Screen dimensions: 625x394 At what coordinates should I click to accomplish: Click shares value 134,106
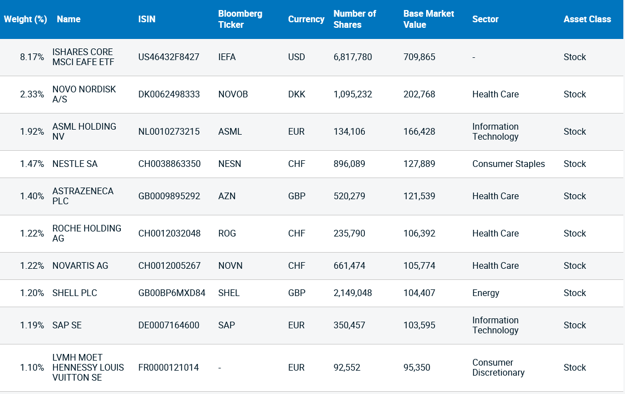click(349, 131)
